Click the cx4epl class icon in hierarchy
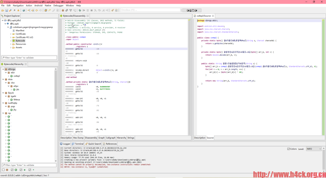The height and width of the screenshot is (178, 326). point(11,76)
